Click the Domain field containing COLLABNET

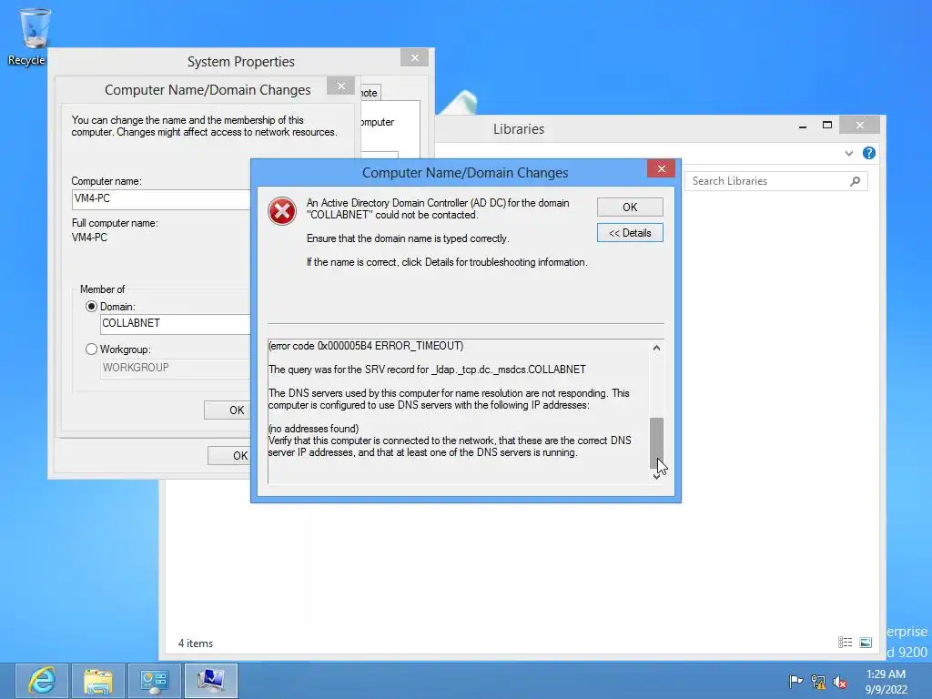point(176,323)
